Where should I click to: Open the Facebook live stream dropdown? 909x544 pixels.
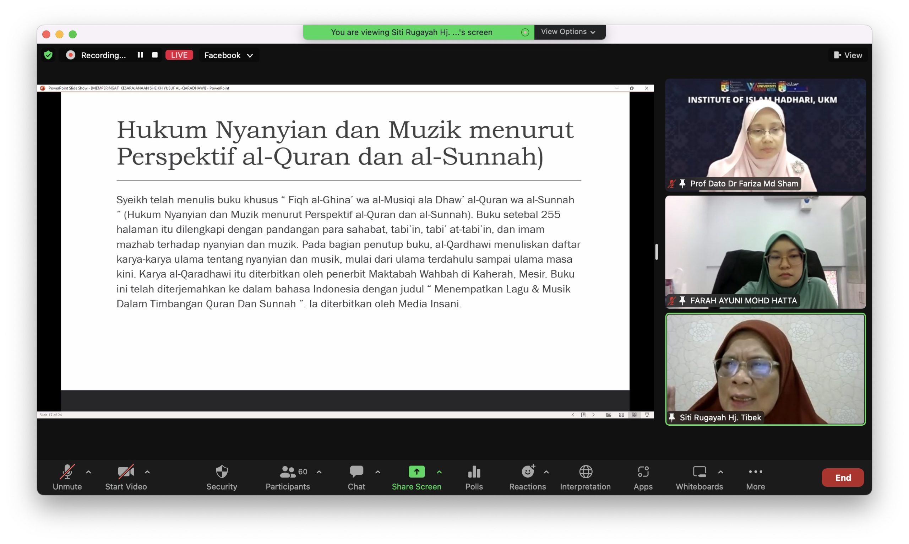[x=229, y=55]
